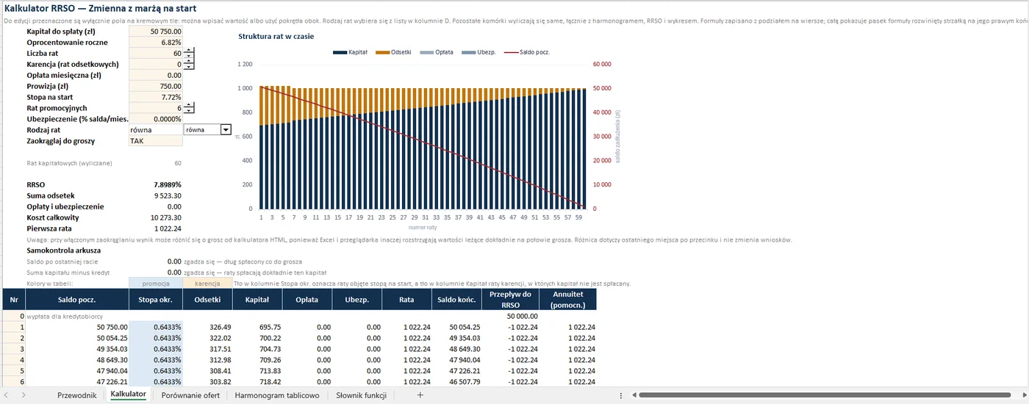Decrease Rat promocyjnych with spinner down arrow

coord(189,111)
